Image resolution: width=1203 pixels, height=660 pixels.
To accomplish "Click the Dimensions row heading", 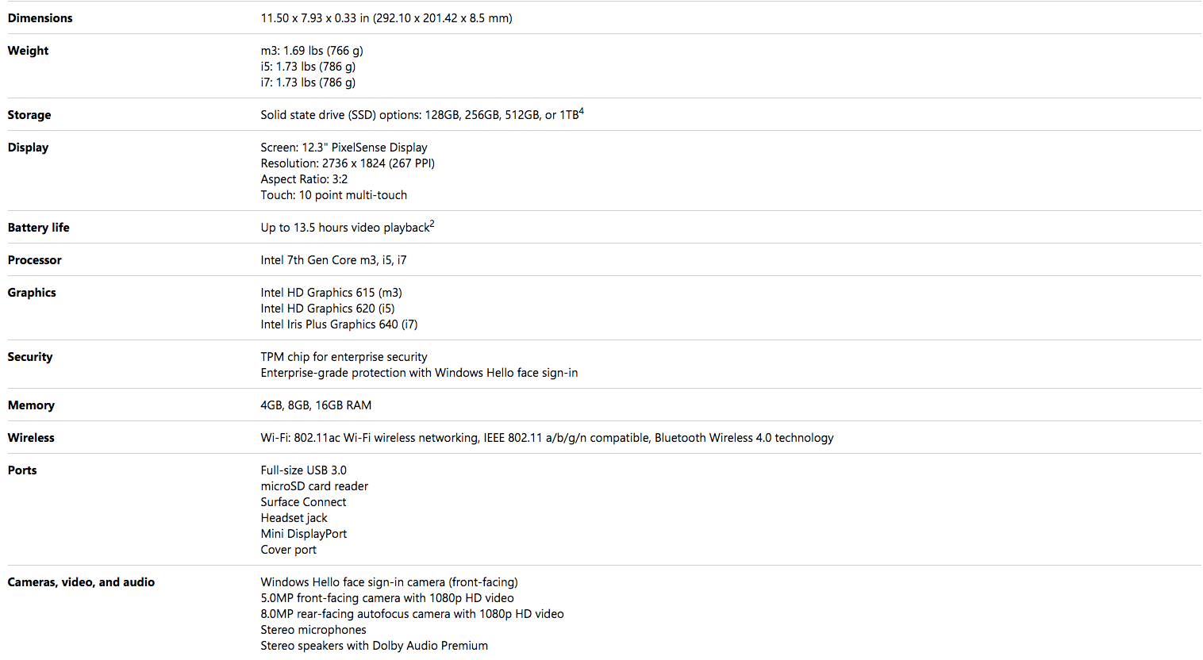I will click(40, 18).
